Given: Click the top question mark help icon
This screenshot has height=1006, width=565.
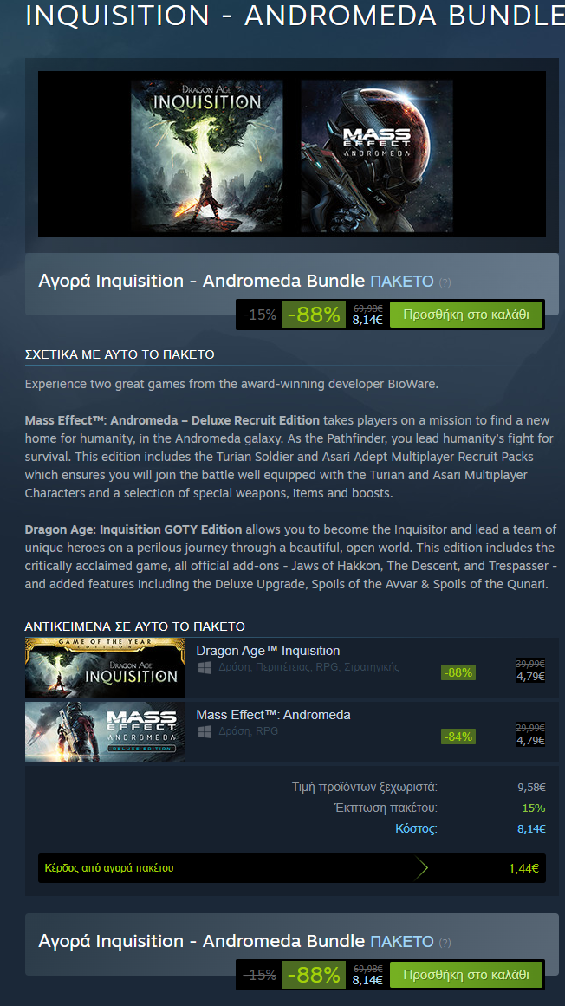Looking at the screenshot, I should 445,282.
